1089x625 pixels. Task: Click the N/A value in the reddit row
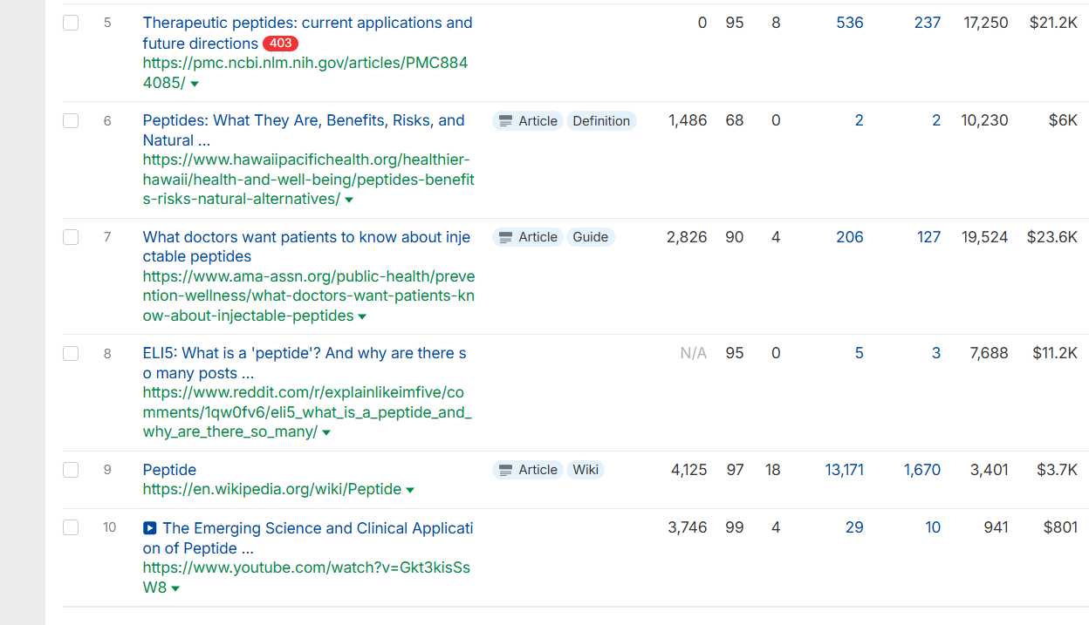click(x=694, y=353)
